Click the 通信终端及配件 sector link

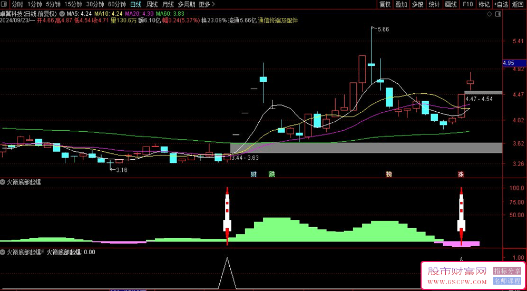click(278, 21)
